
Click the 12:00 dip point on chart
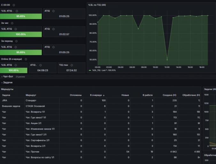coord(167,60)
